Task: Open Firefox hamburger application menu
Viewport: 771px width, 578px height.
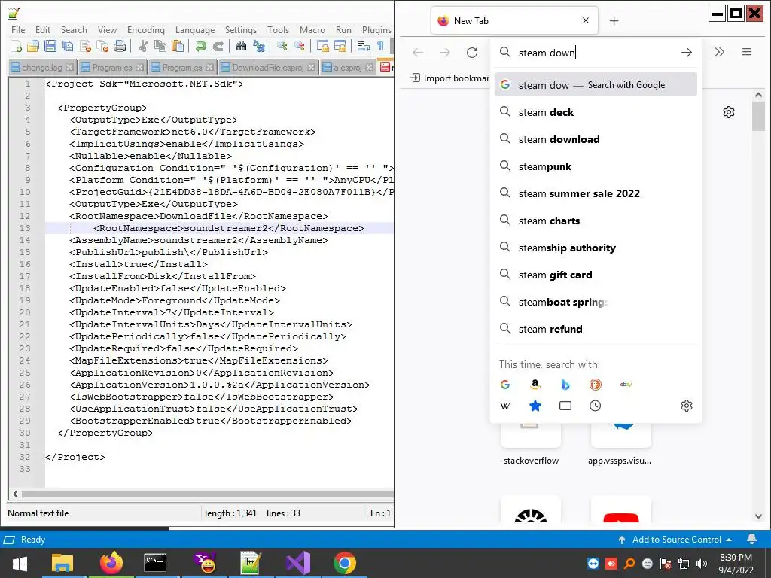Action: coord(747,52)
